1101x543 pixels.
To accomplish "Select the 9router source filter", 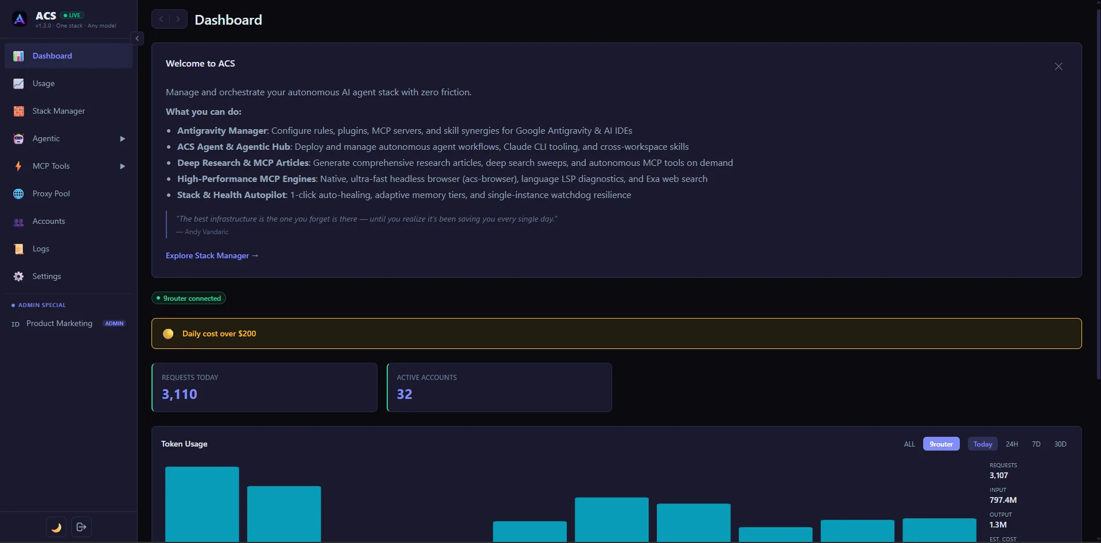I will 941,444.
